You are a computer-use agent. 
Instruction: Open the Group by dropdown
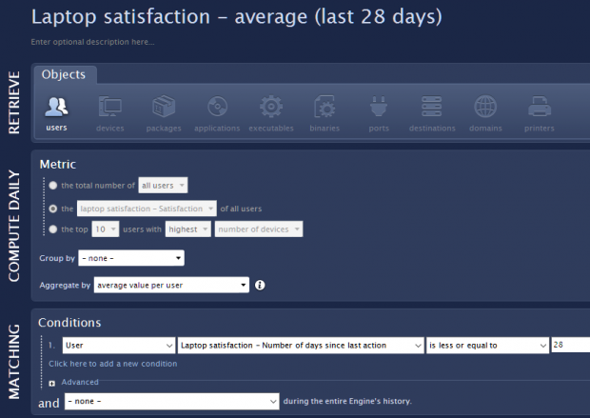pyautogui.click(x=132, y=258)
